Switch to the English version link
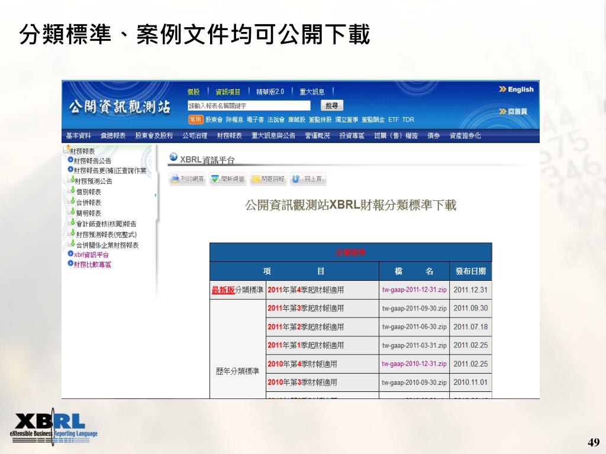606x454 pixels. (516, 89)
